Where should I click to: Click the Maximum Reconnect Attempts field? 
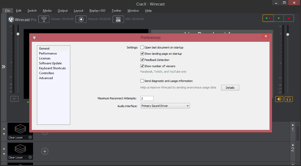coord(147,98)
